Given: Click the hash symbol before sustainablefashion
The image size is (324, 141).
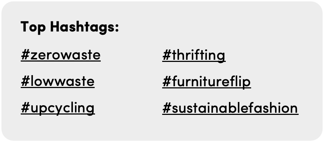Looking at the screenshot, I should pos(166,108).
